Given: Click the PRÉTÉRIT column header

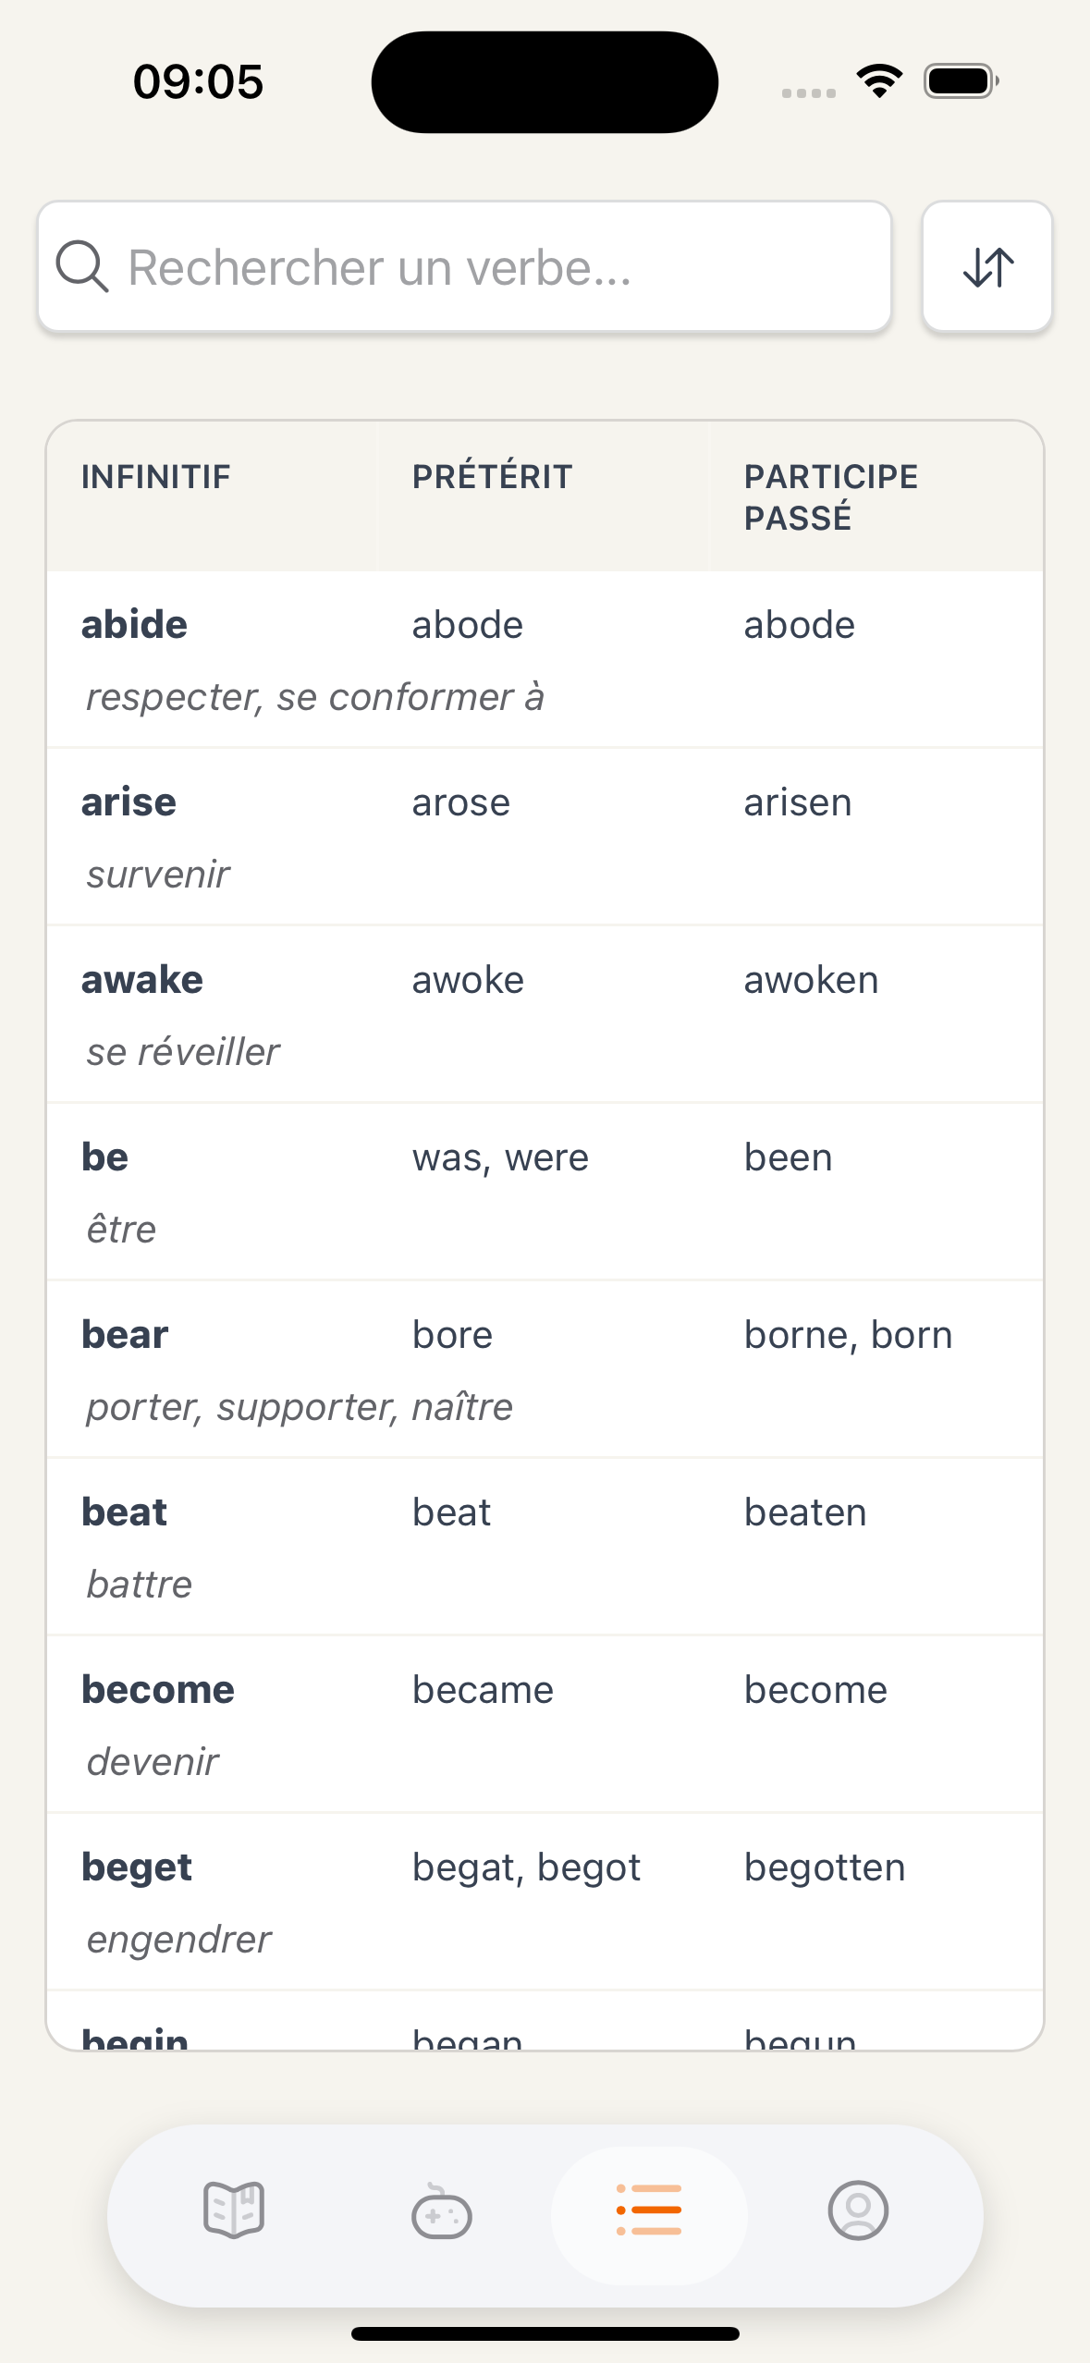Looking at the screenshot, I should (x=492, y=477).
